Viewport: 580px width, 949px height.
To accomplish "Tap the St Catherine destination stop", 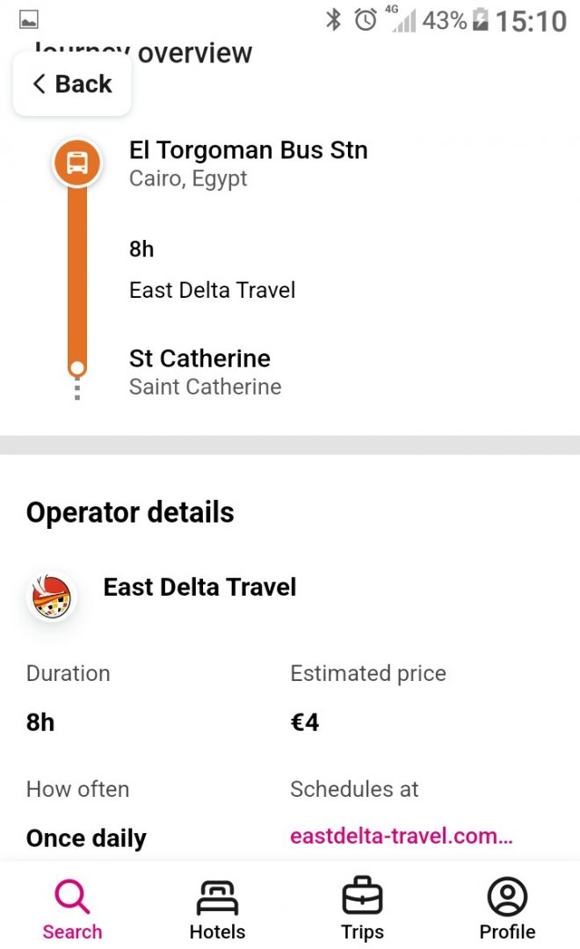I will pyautogui.click(x=199, y=359).
